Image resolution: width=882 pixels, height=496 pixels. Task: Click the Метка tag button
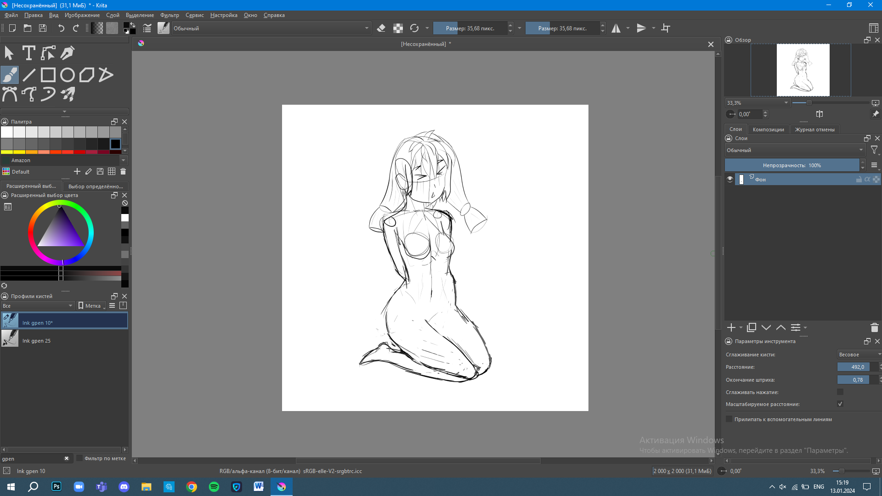click(92, 306)
